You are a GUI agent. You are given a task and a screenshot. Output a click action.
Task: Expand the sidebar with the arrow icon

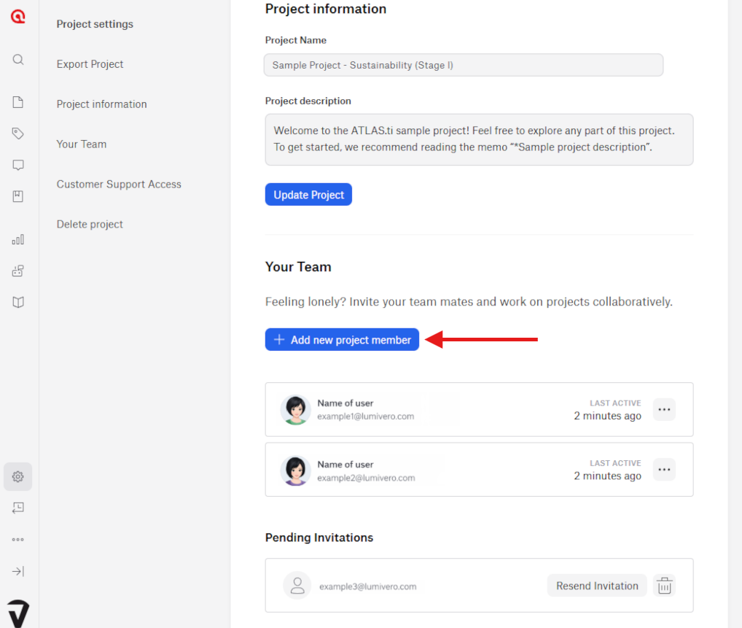pos(18,571)
